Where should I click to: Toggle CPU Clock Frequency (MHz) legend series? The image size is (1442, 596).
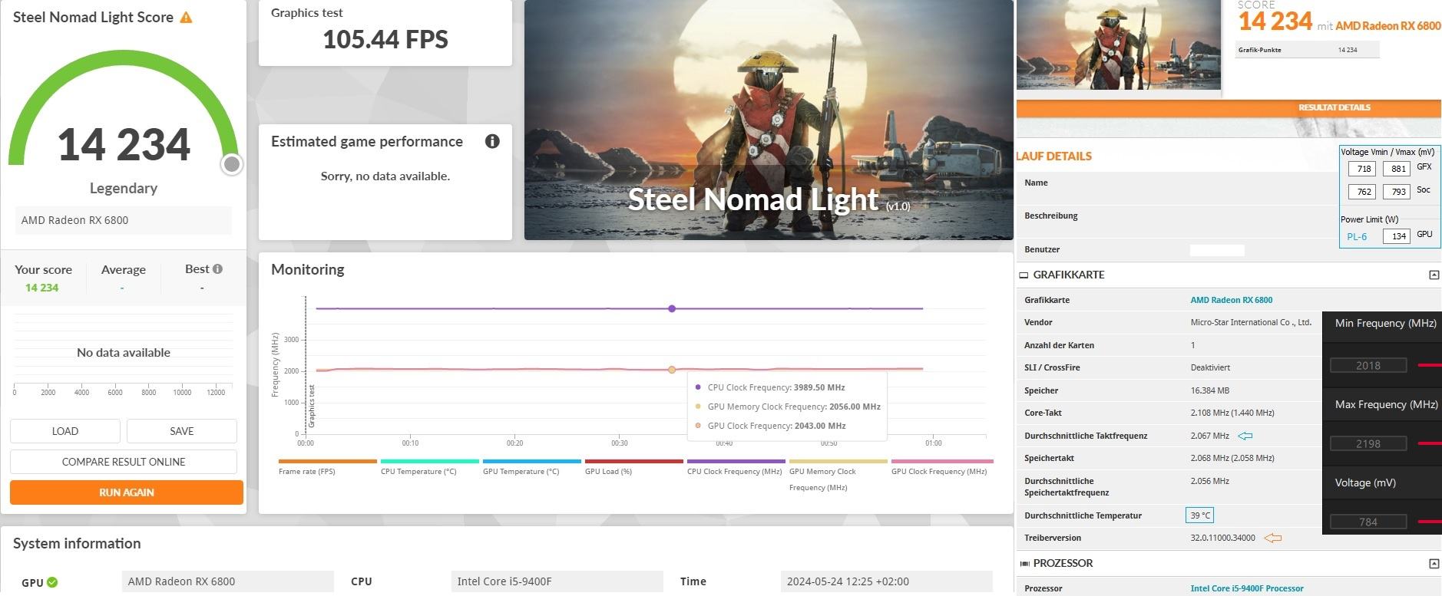[x=736, y=467]
